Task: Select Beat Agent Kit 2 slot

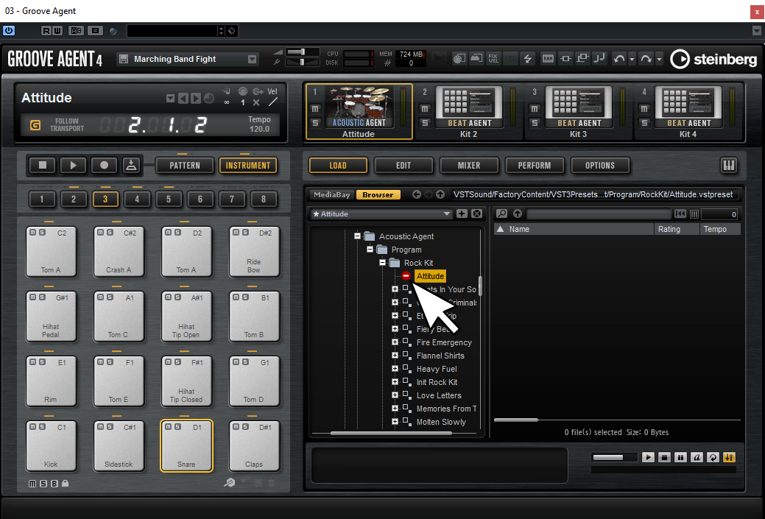Action: [469, 112]
